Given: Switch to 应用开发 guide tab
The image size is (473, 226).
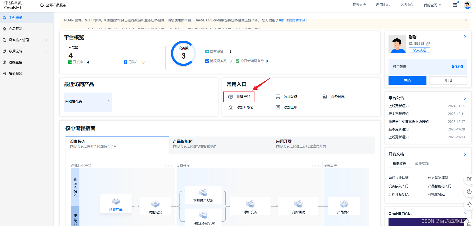Looking at the screenshot, I should tap(323, 145).
